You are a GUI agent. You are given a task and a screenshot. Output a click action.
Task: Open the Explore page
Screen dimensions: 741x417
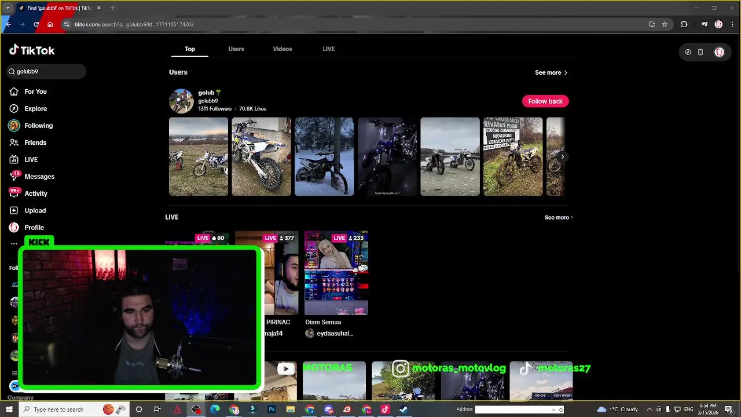coord(28,108)
